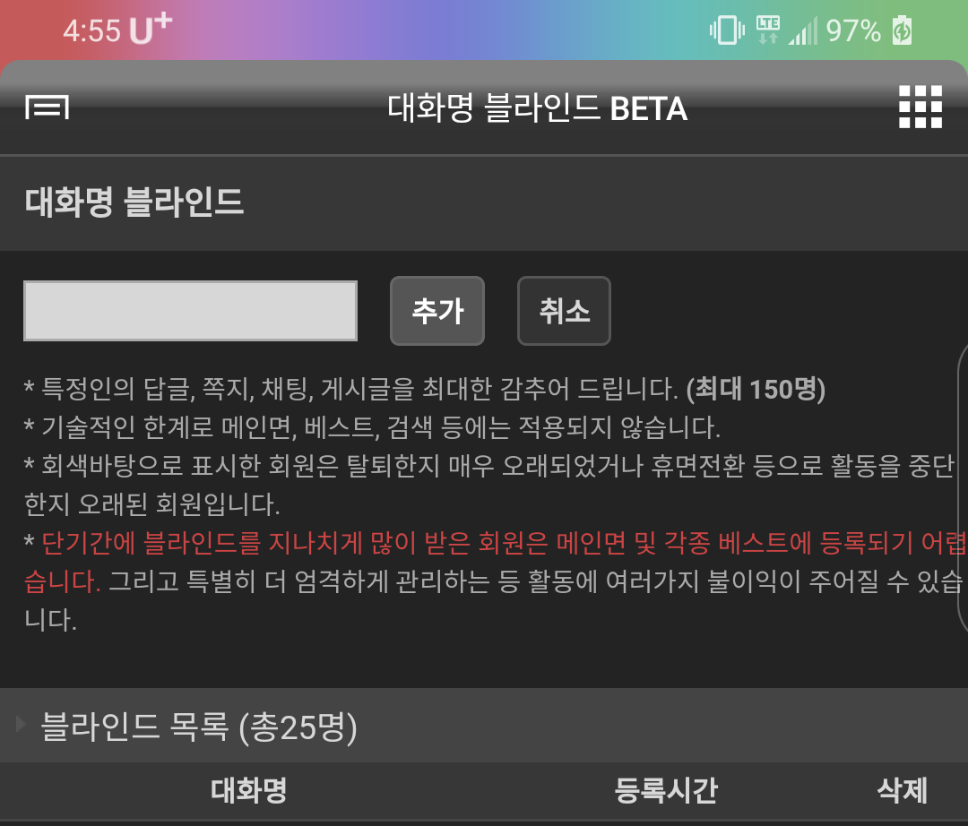Tap the rounded handle on right edge

(963, 488)
